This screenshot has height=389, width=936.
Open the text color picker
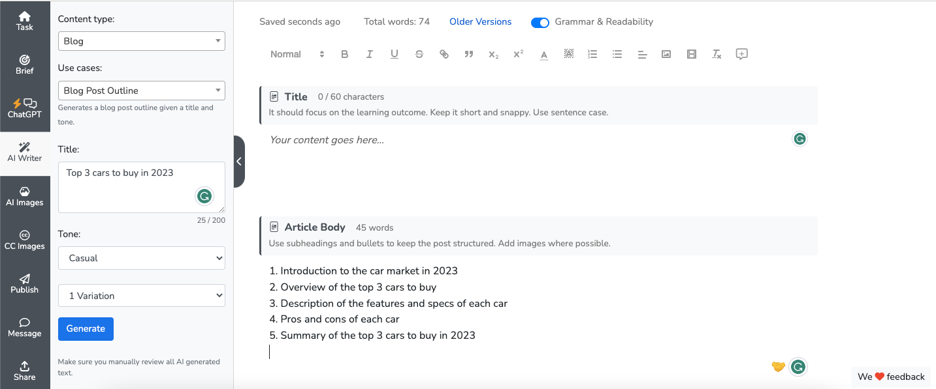click(x=543, y=55)
